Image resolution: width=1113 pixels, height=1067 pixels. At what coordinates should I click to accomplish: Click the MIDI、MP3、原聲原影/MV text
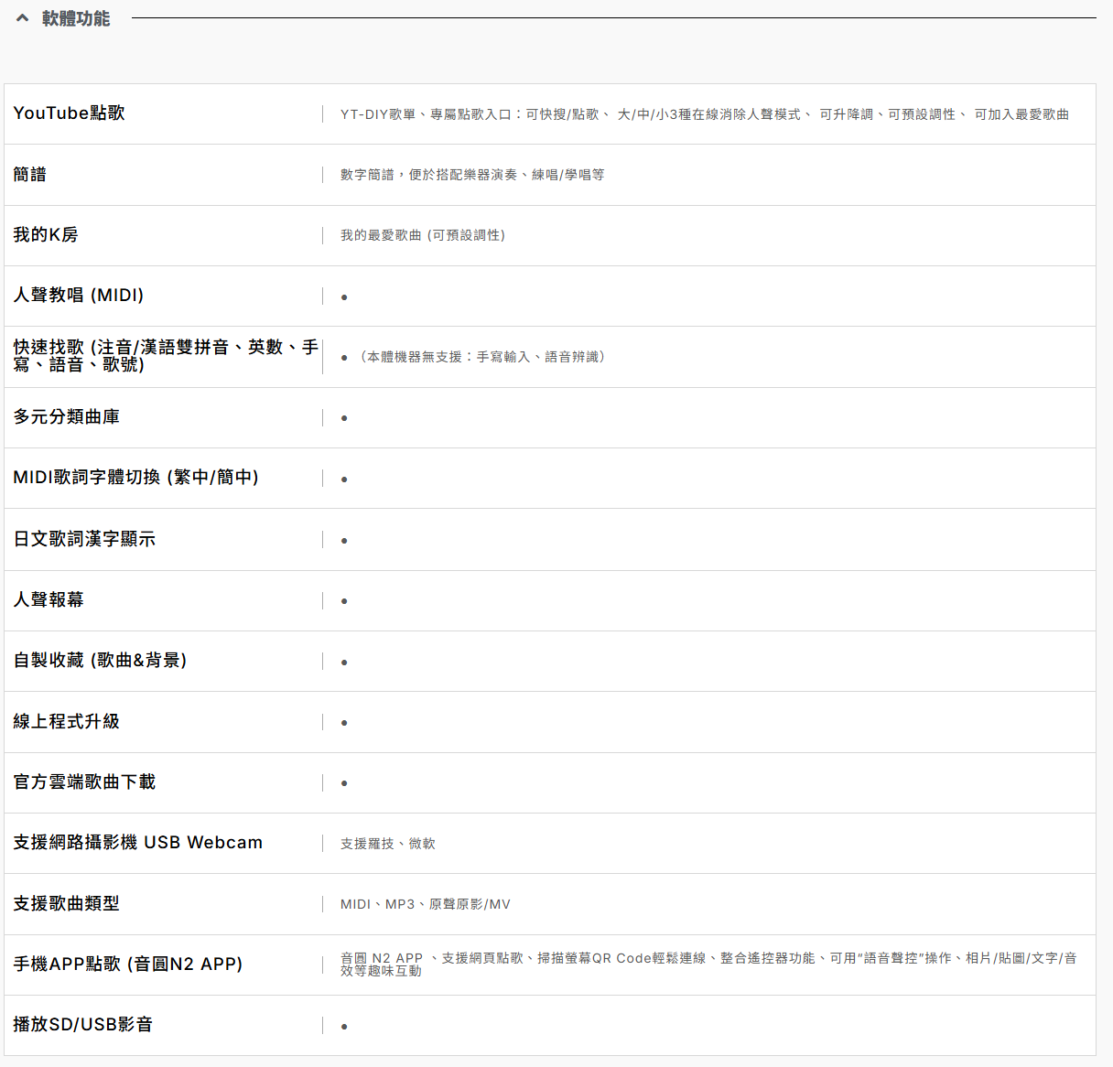[x=426, y=904]
